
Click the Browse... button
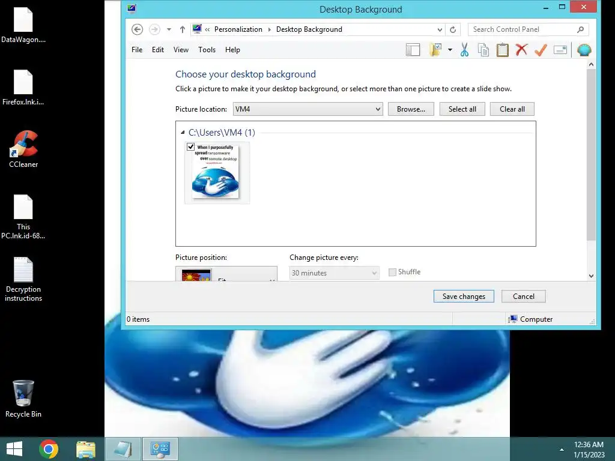click(x=411, y=109)
